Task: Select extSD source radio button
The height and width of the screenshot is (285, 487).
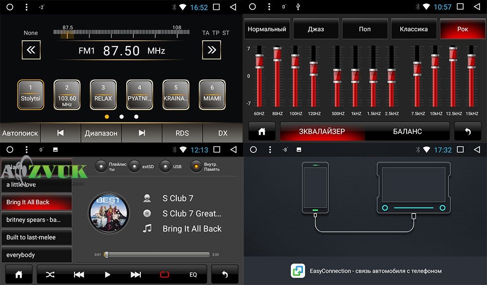Action: [x=134, y=166]
